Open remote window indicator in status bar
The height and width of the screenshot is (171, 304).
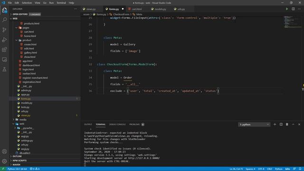[3, 169]
